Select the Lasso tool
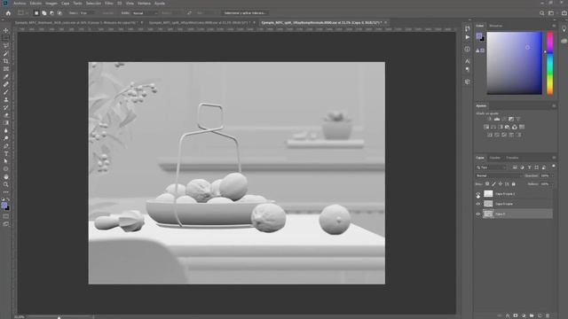The height and width of the screenshot is (319, 568). tap(6, 45)
